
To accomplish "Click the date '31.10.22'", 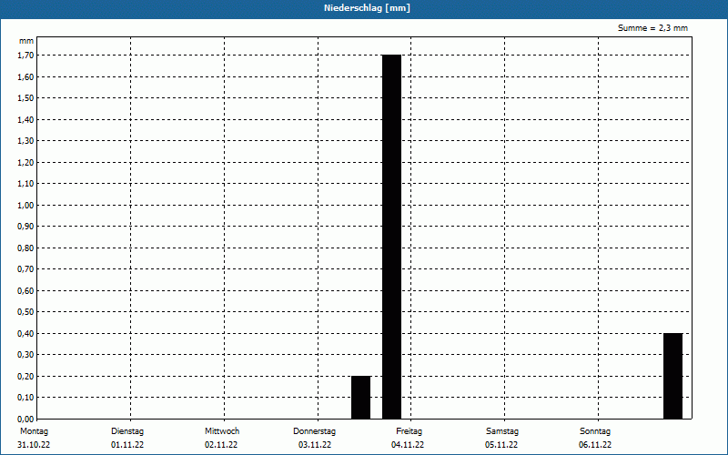I will click(x=34, y=445).
